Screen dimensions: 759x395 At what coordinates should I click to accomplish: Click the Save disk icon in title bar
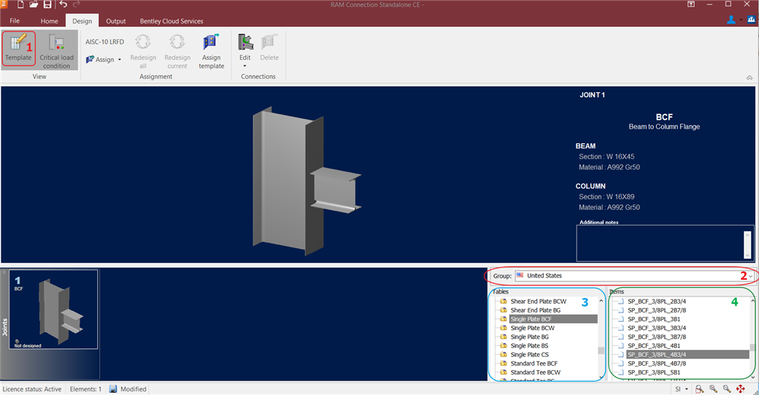coord(47,5)
